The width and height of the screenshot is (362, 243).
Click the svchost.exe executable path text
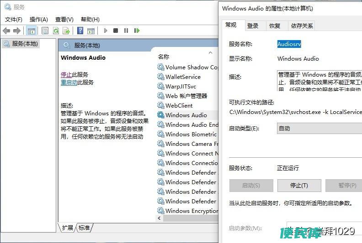tap(296, 112)
